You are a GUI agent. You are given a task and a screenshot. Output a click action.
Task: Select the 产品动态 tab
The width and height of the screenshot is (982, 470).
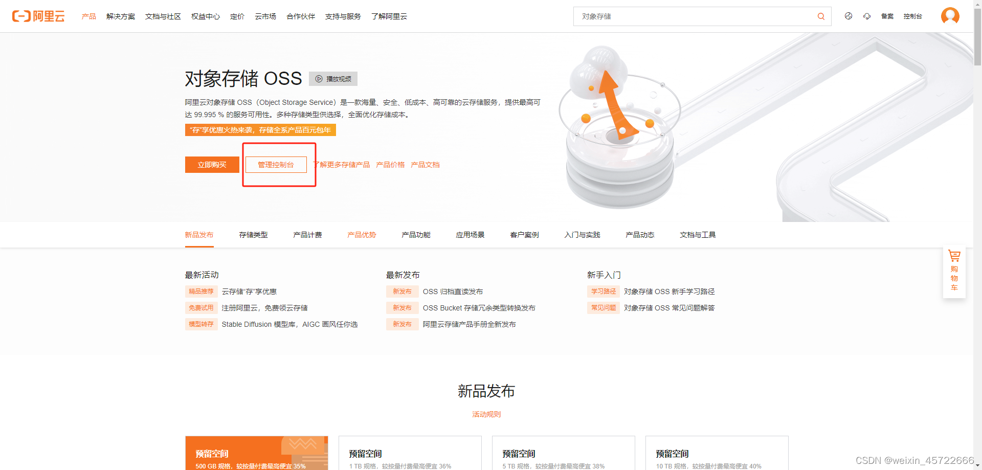tap(640, 235)
